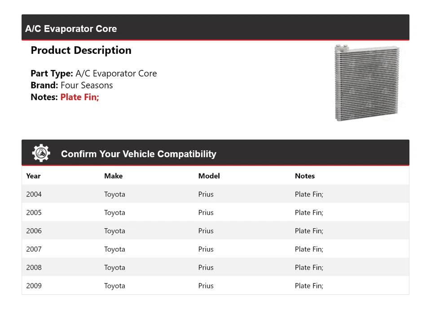Click the Confirm Your Vehicle Compatibility heading
This screenshot has width=431, height=309.
[138, 154]
